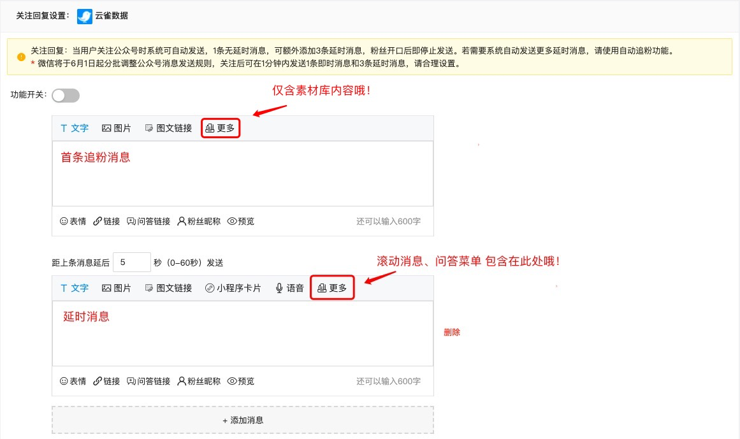Click the delay seconds input field
This screenshot has width=740, height=439.
pyautogui.click(x=132, y=263)
